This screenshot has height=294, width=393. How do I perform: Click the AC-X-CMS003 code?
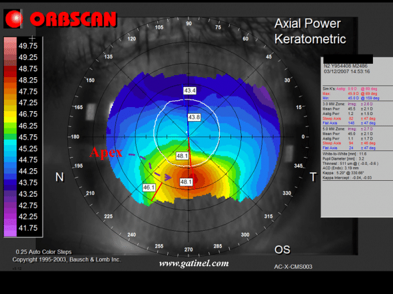pos(293,267)
